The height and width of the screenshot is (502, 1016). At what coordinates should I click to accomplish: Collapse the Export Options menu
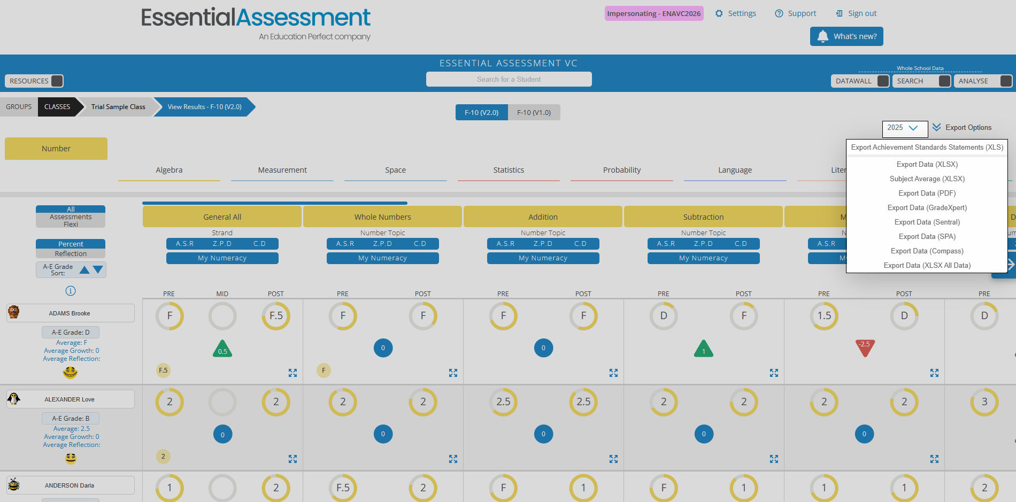(962, 128)
